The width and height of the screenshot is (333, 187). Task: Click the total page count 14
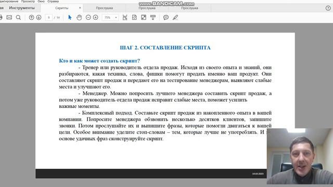(x=58, y=17)
